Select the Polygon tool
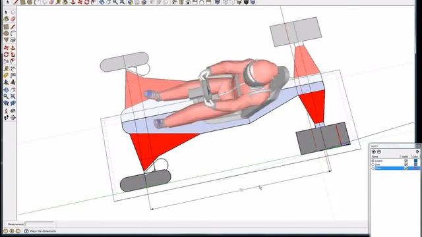 (6, 40)
